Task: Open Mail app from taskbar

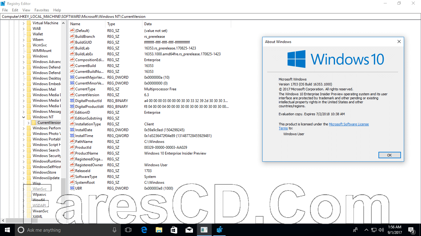Action: [189, 230]
